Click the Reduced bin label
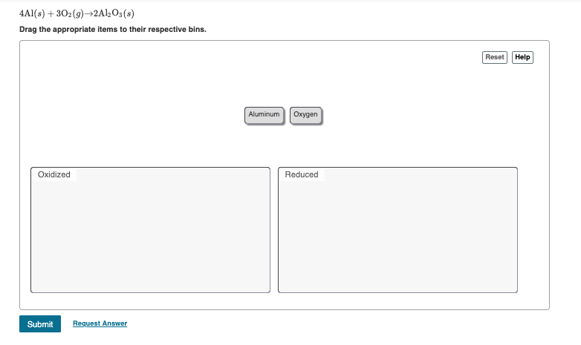 click(x=301, y=174)
